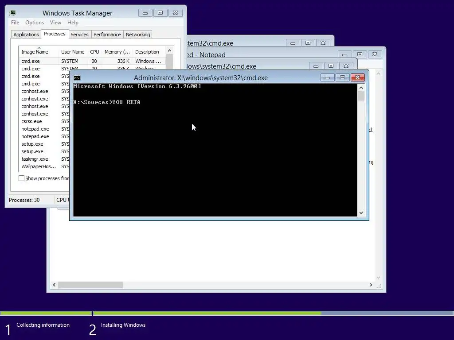454x340 pixels.
Task: Select the taskmgr.exe process row
Action: click(x=45, y=159)
